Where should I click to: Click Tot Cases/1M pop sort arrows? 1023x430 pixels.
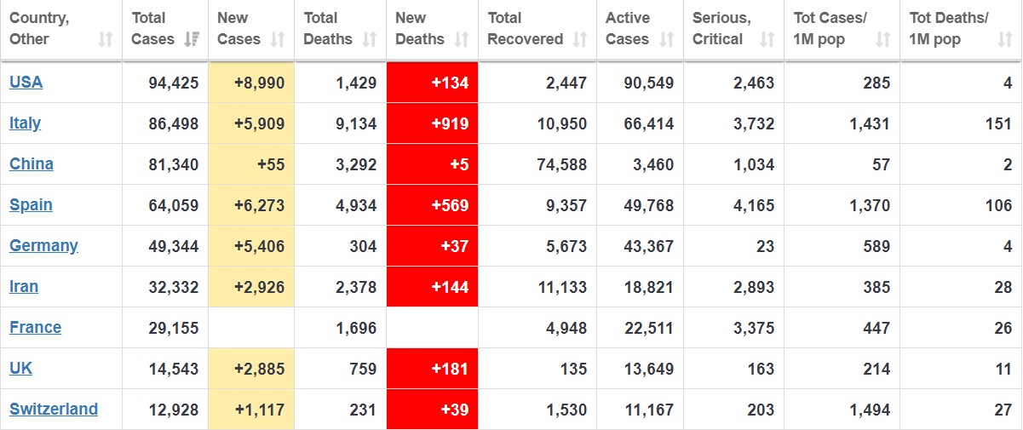(x=883, y=39)
